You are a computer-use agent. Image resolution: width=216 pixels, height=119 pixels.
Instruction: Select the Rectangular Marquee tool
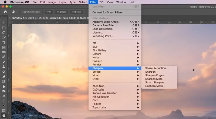pos(4,28)
